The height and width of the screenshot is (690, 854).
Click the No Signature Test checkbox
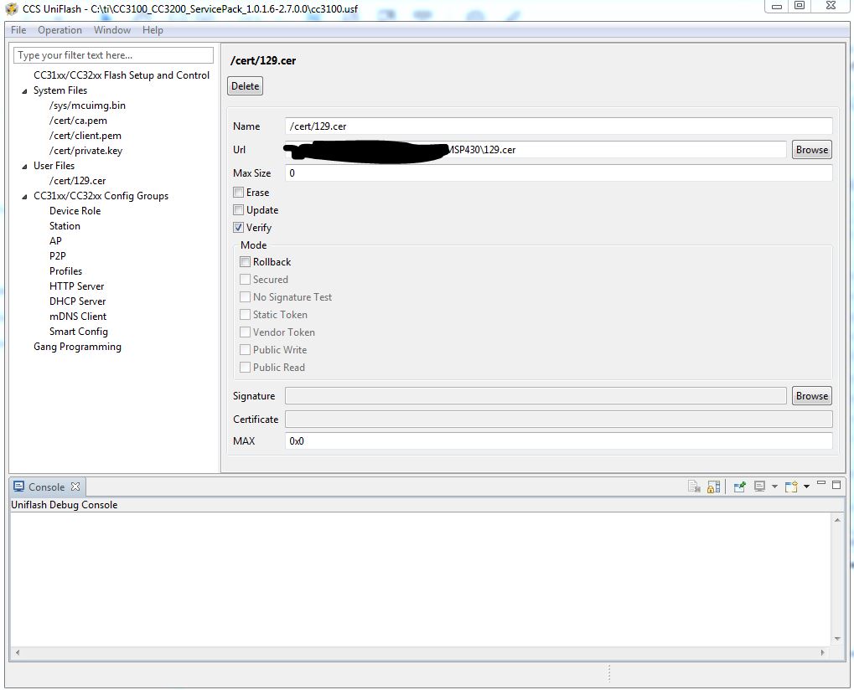pos(245,297)
